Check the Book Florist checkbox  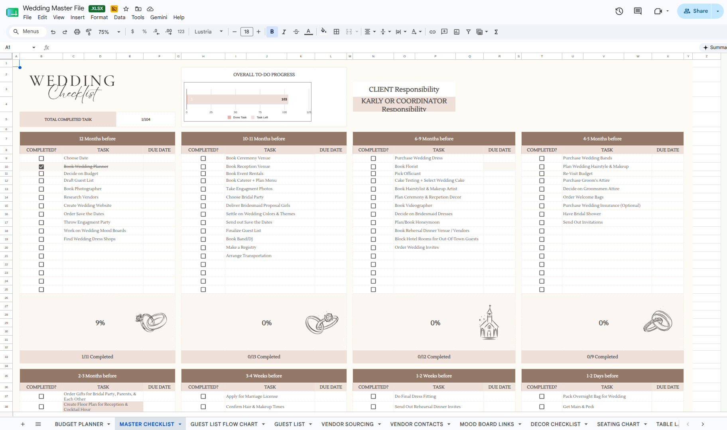[373, 167]
